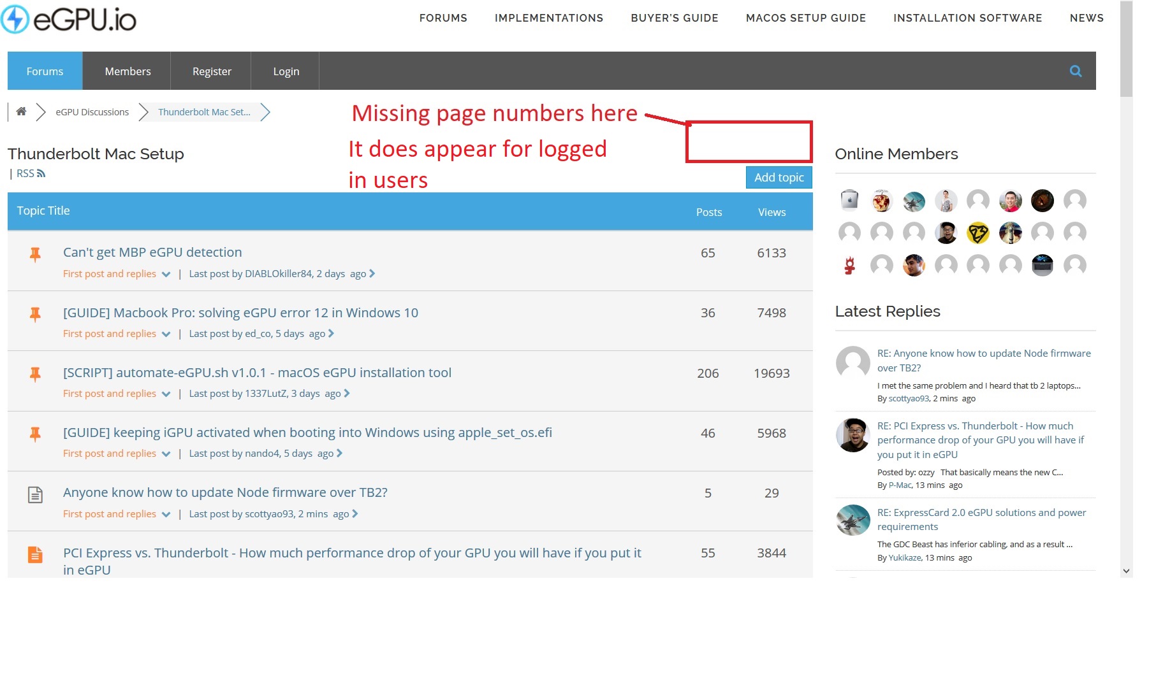Open the RSS feed icon link
The width and height of the screenshot is (1149, 688).
pos(41,174)
